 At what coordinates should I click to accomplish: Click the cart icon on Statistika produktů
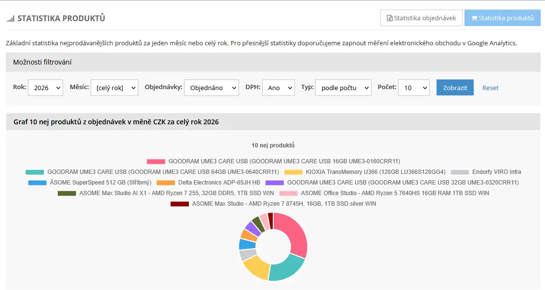click(474, 18)
